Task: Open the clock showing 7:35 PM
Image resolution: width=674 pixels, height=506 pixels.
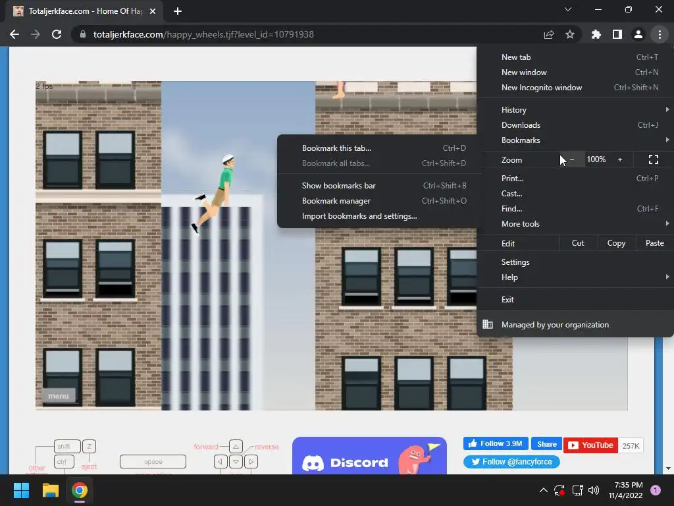Action: pos(625,490)
